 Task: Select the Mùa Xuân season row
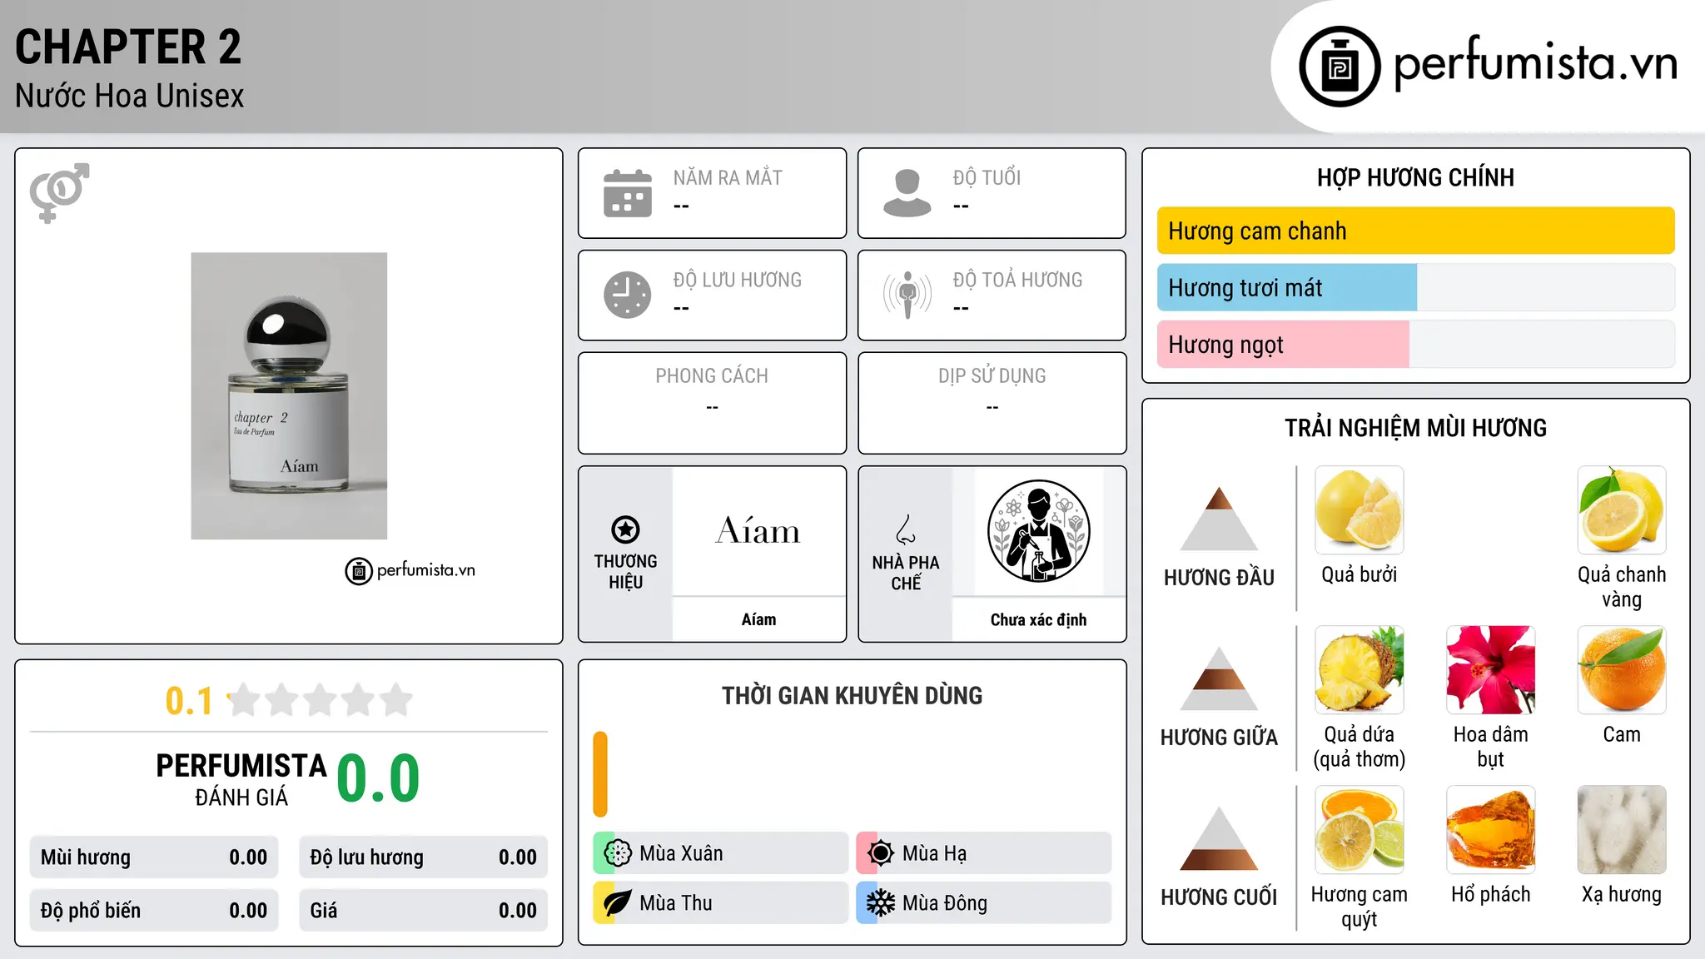721,853
